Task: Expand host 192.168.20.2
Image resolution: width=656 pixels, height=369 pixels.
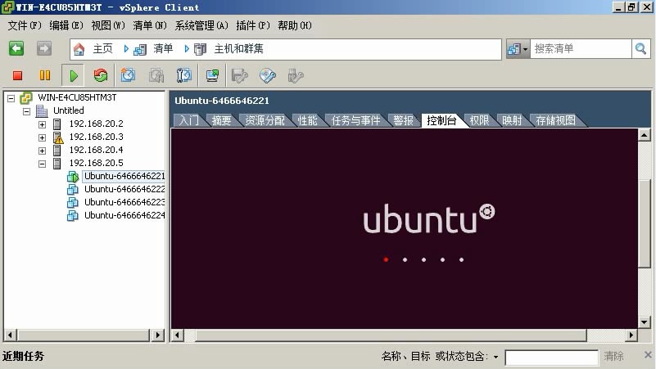Action: (x=43, y=124)
